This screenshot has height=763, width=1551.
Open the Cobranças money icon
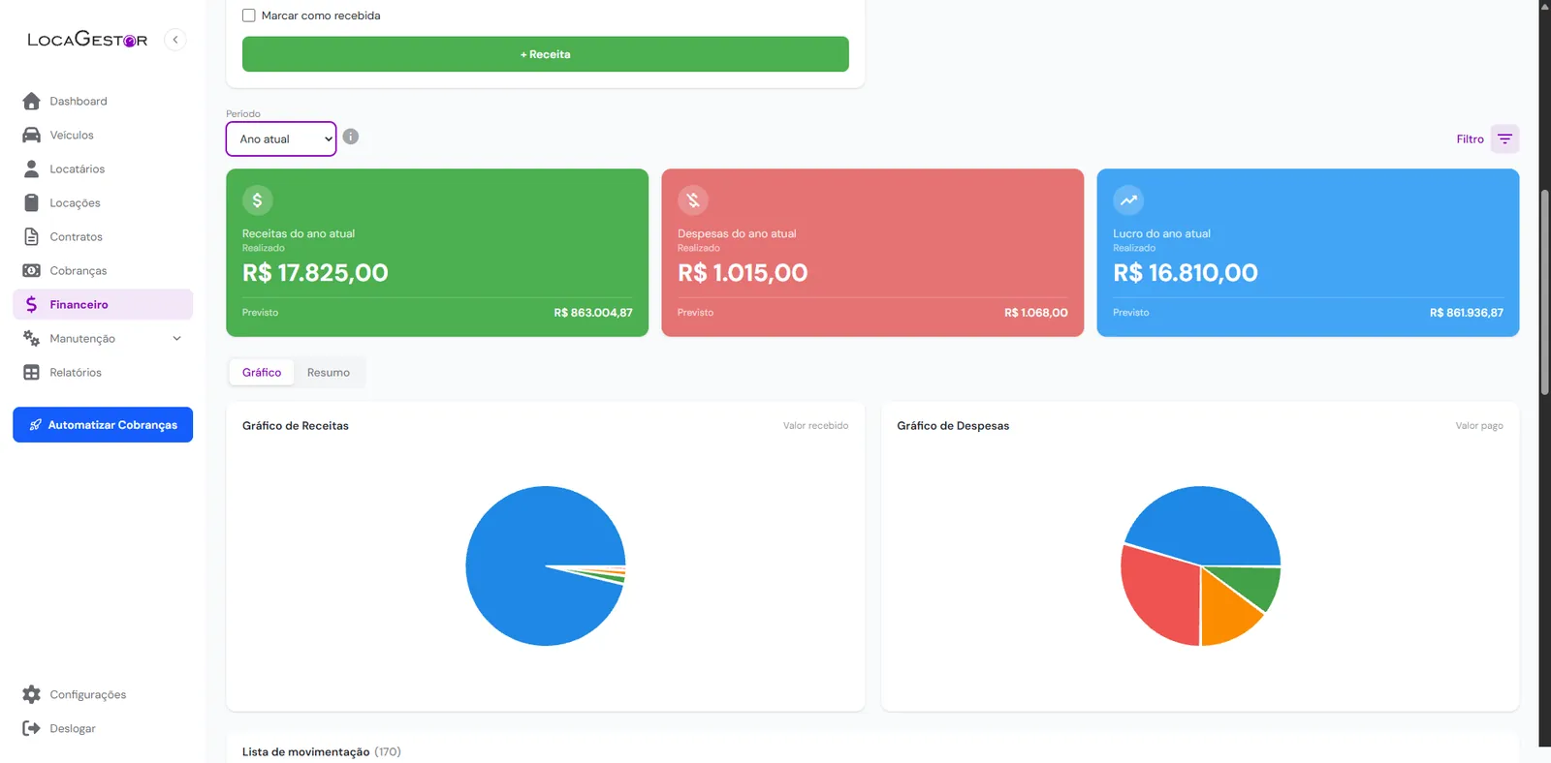31,271
